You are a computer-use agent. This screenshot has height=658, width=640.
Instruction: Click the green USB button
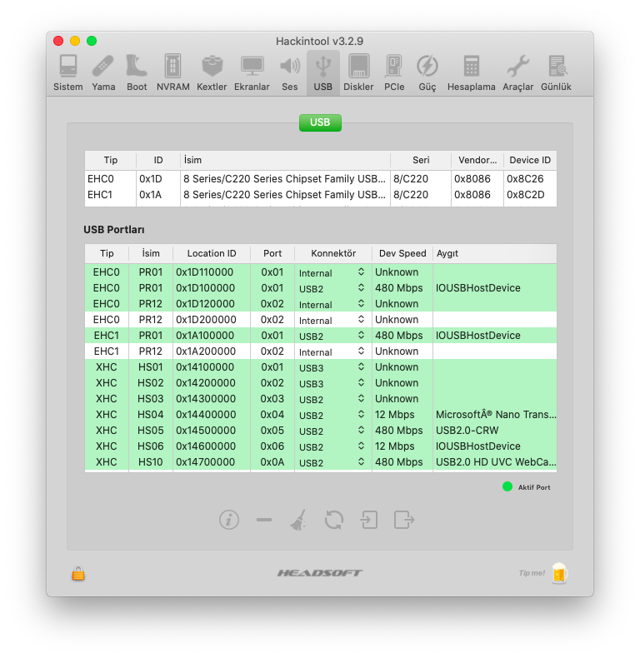coord(320,122)
